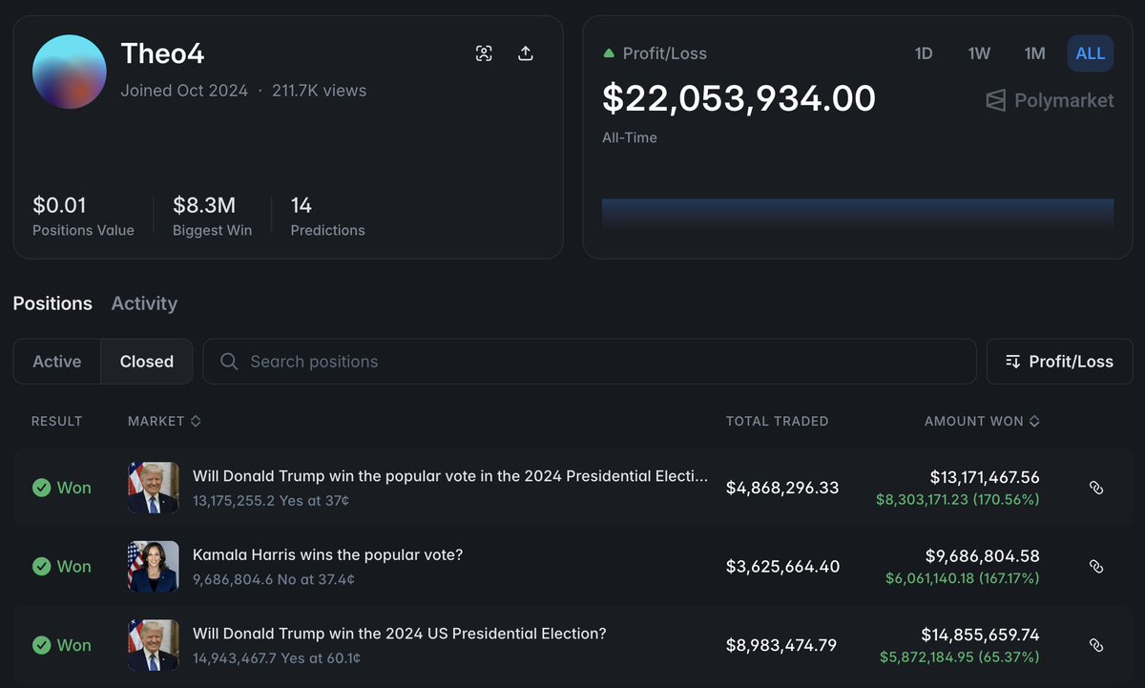The width and height of the screenshot is (1145, 688).
Task: Copy link for Trump 2024 Presidential Election position
Action: click(x=1096, y=645)
